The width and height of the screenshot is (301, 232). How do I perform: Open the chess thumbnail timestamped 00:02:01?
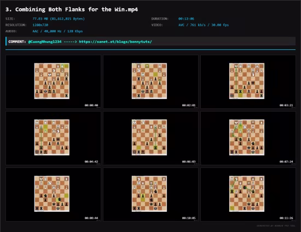click(x=150, y=82)
